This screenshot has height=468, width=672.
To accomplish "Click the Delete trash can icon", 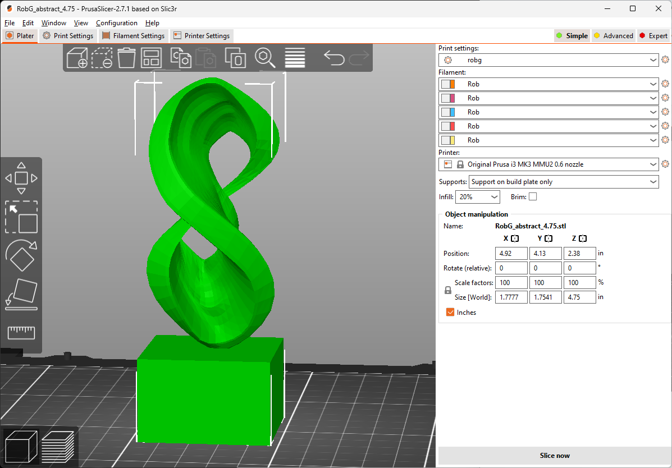I will coord(127,58).
